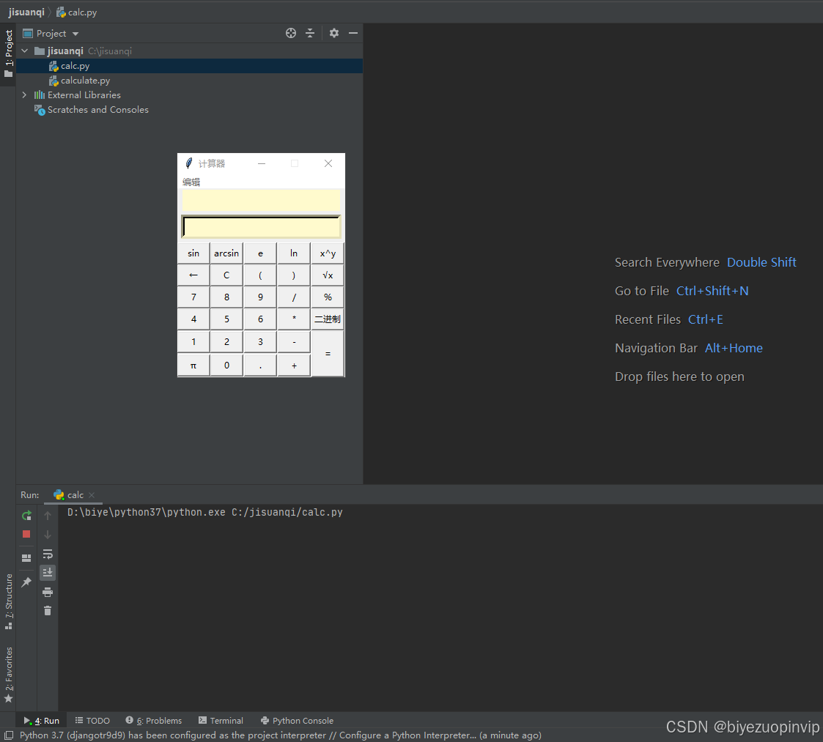Click jisuanqi in the breadcrumb bar
The image size is (823, 742).
click(x=26, y=12)
